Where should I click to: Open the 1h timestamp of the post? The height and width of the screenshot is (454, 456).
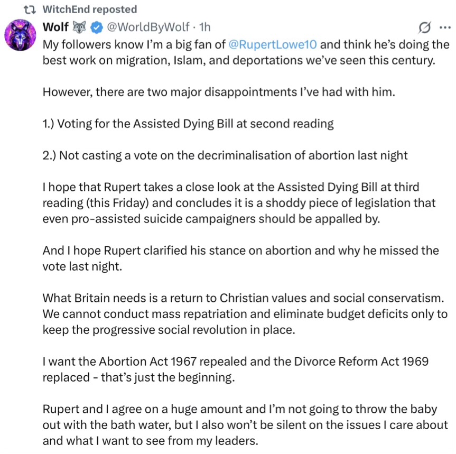[x=204, y=27]
